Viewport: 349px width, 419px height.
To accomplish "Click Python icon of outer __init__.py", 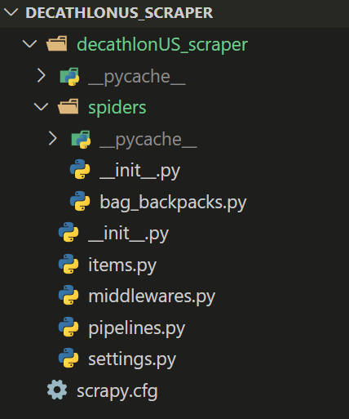I will click(x=68, y=233).
